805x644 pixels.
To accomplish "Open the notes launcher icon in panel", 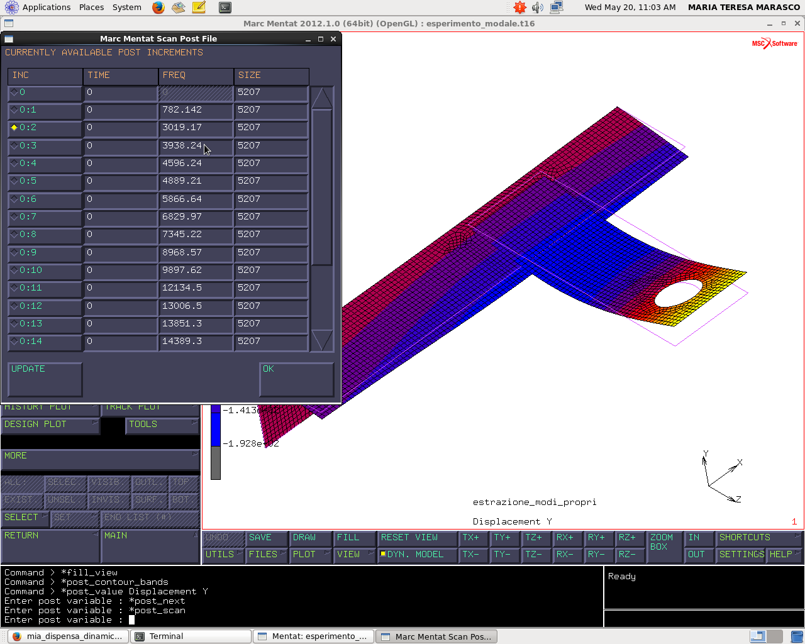I will [x=199, y=8].
